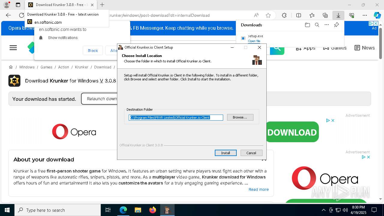The width and height of the screenshot is (384, 216).
Task: Activate Read aloud icon in address bar
Action: (256, 15)
